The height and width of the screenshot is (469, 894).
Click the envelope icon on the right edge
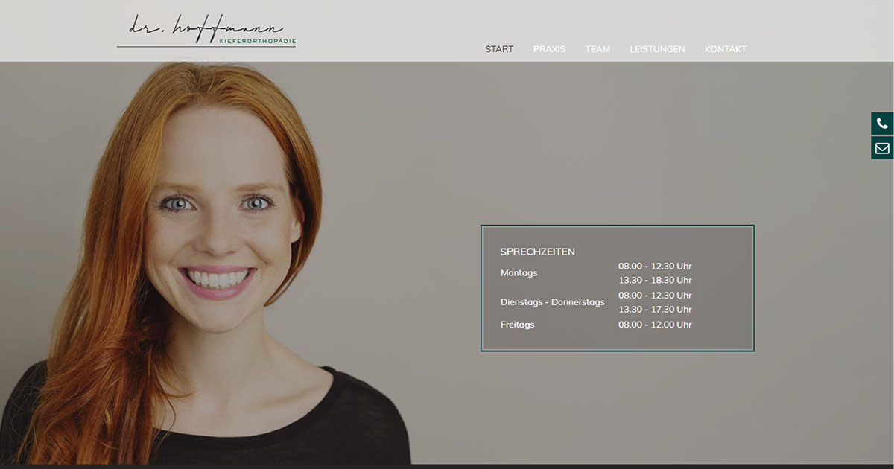tap(881, 147)
